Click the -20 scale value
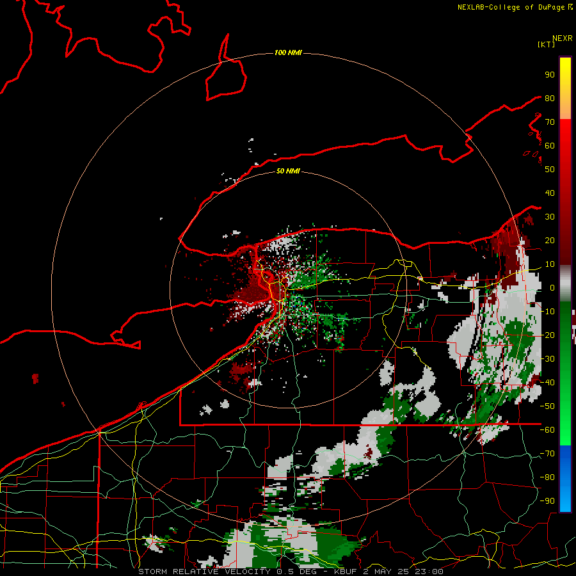The height and width of the screenshot is (576, 576). coord(547,335)
